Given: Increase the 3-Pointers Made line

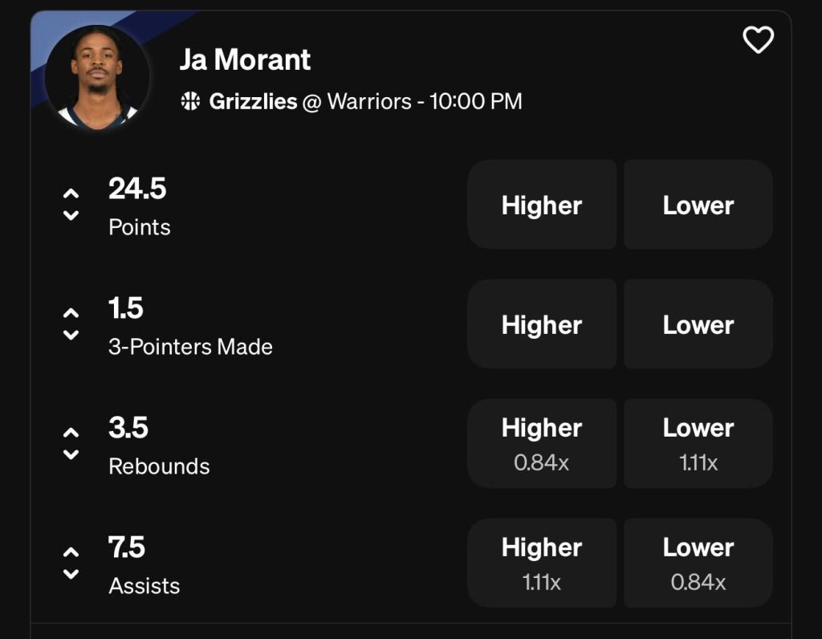Looking at the screenshot, I should click(x=71, y=313).
